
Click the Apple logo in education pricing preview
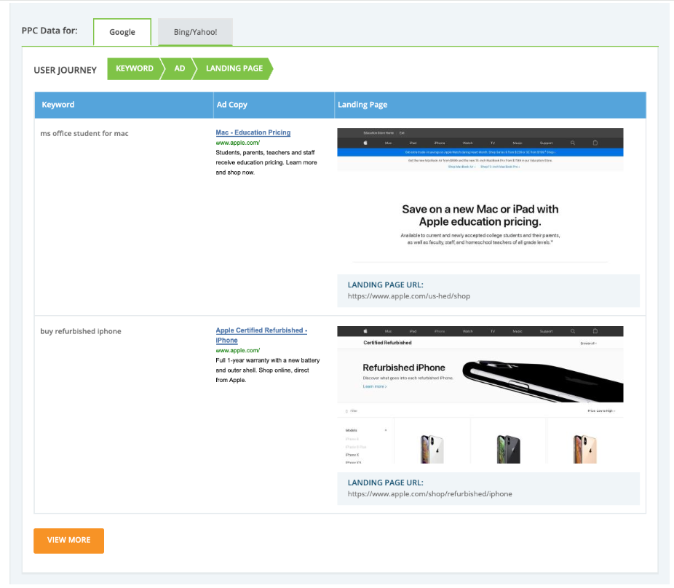click(x=365, y=143)
